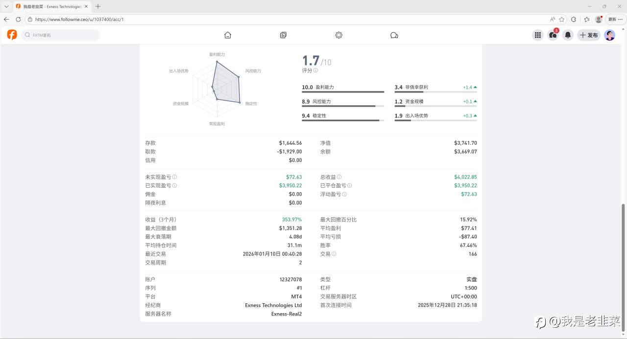Open the tab search chevron in the tab strip
The height and width of the screenshot is (339, 627).
pyautogui.click(x=6, y=7)
